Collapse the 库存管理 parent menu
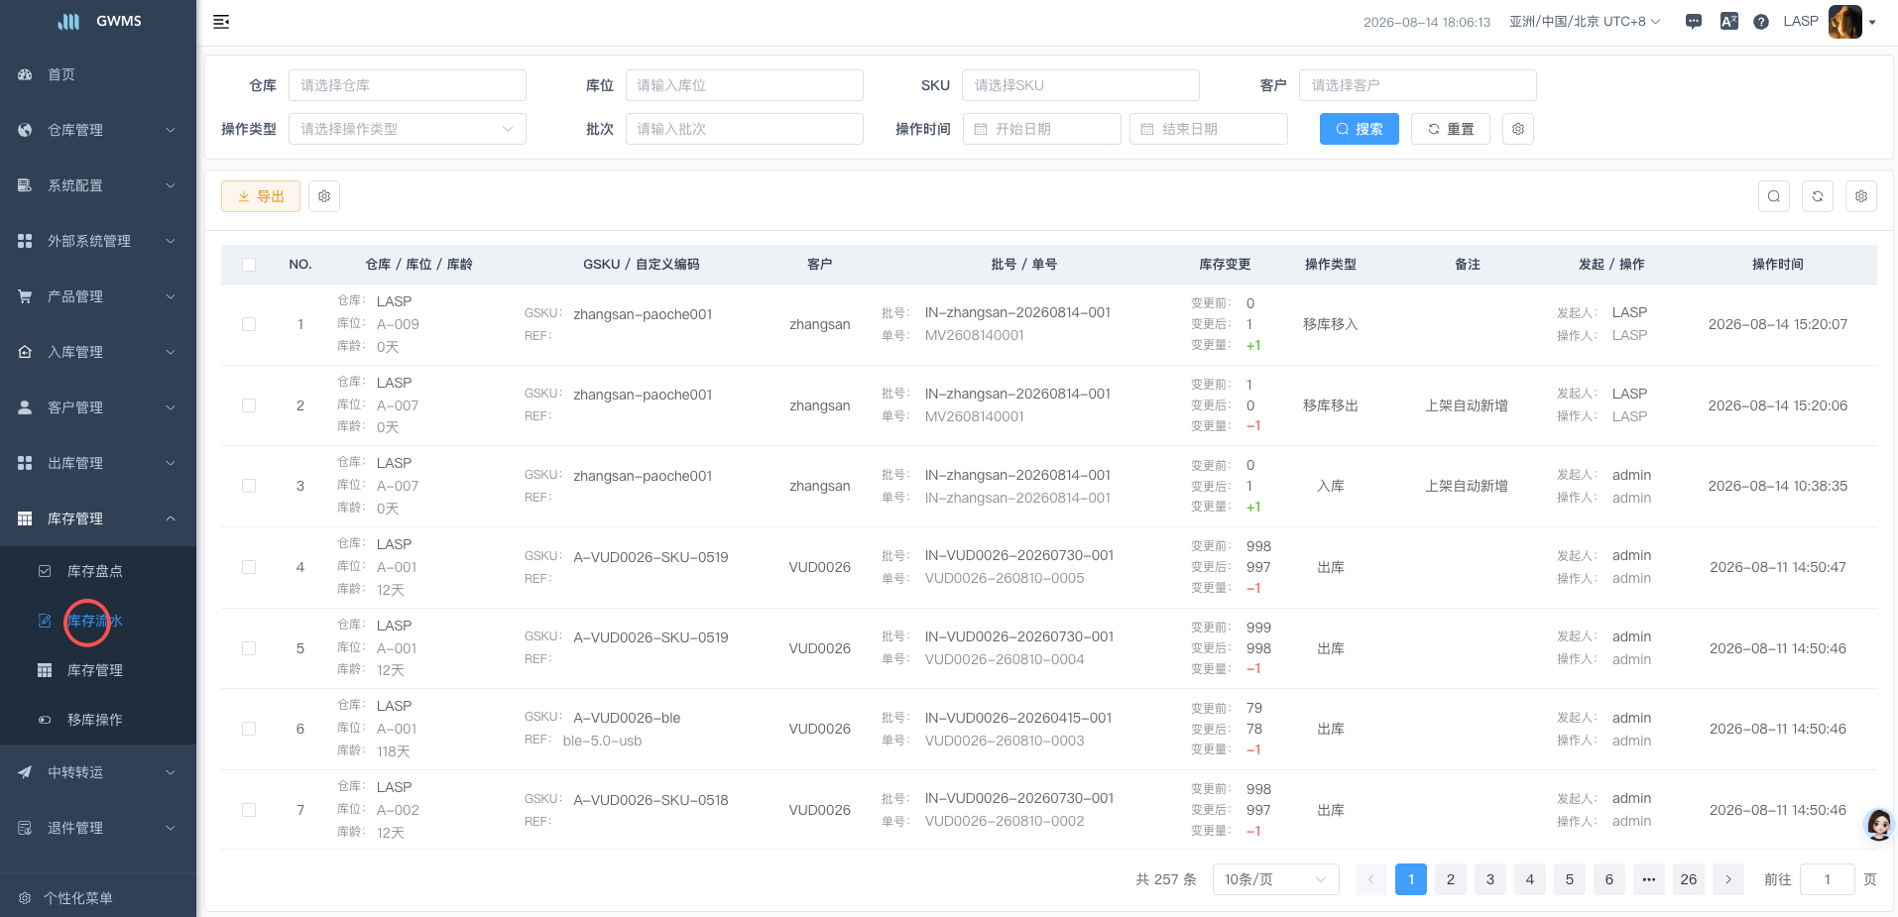The width and height of the screenshot is (1898, 917). click(98, 518)
